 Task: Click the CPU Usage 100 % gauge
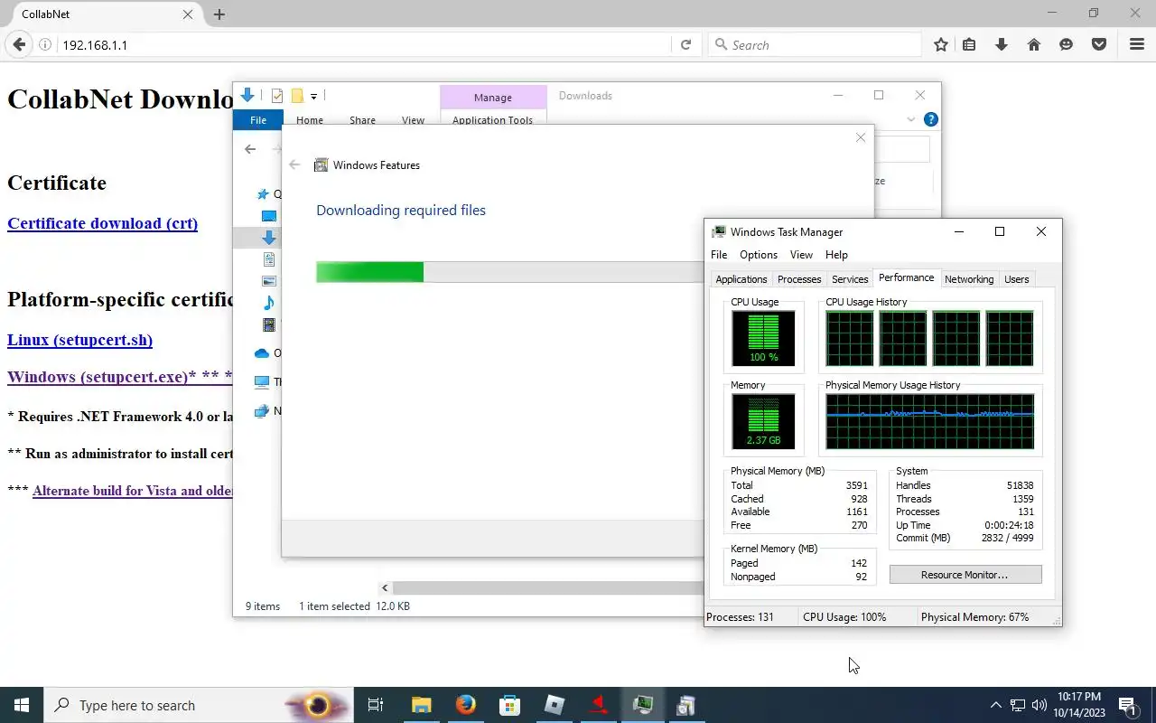[x=763, y=338]
